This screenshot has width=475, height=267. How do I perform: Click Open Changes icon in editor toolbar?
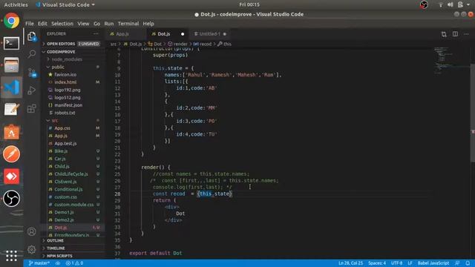click(x=444, y=34)
